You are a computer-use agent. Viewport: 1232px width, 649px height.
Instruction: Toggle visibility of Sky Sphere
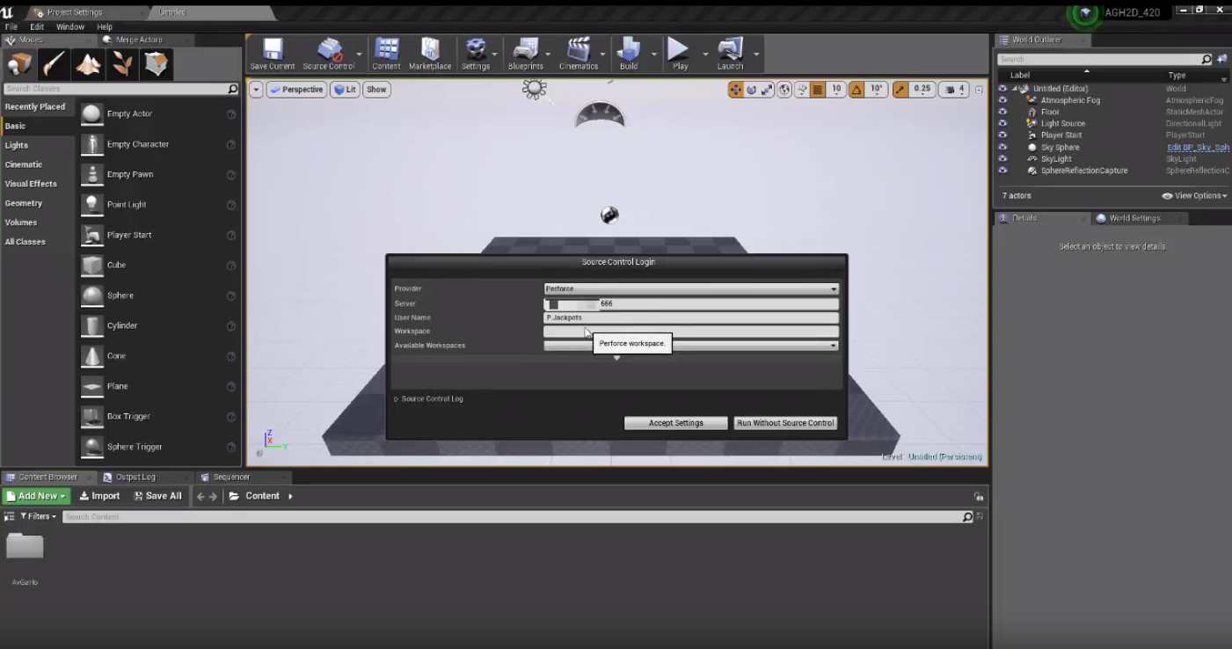1002,148
